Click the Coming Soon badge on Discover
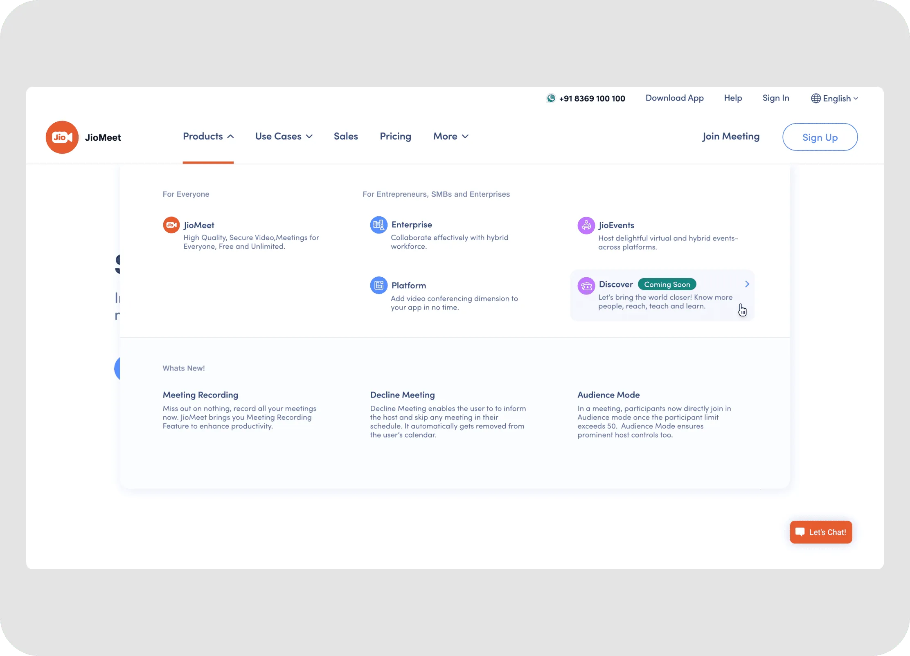 (667, 284)
